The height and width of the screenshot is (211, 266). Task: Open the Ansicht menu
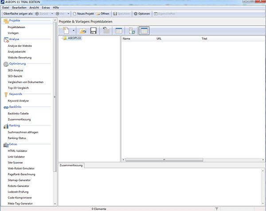34,8
